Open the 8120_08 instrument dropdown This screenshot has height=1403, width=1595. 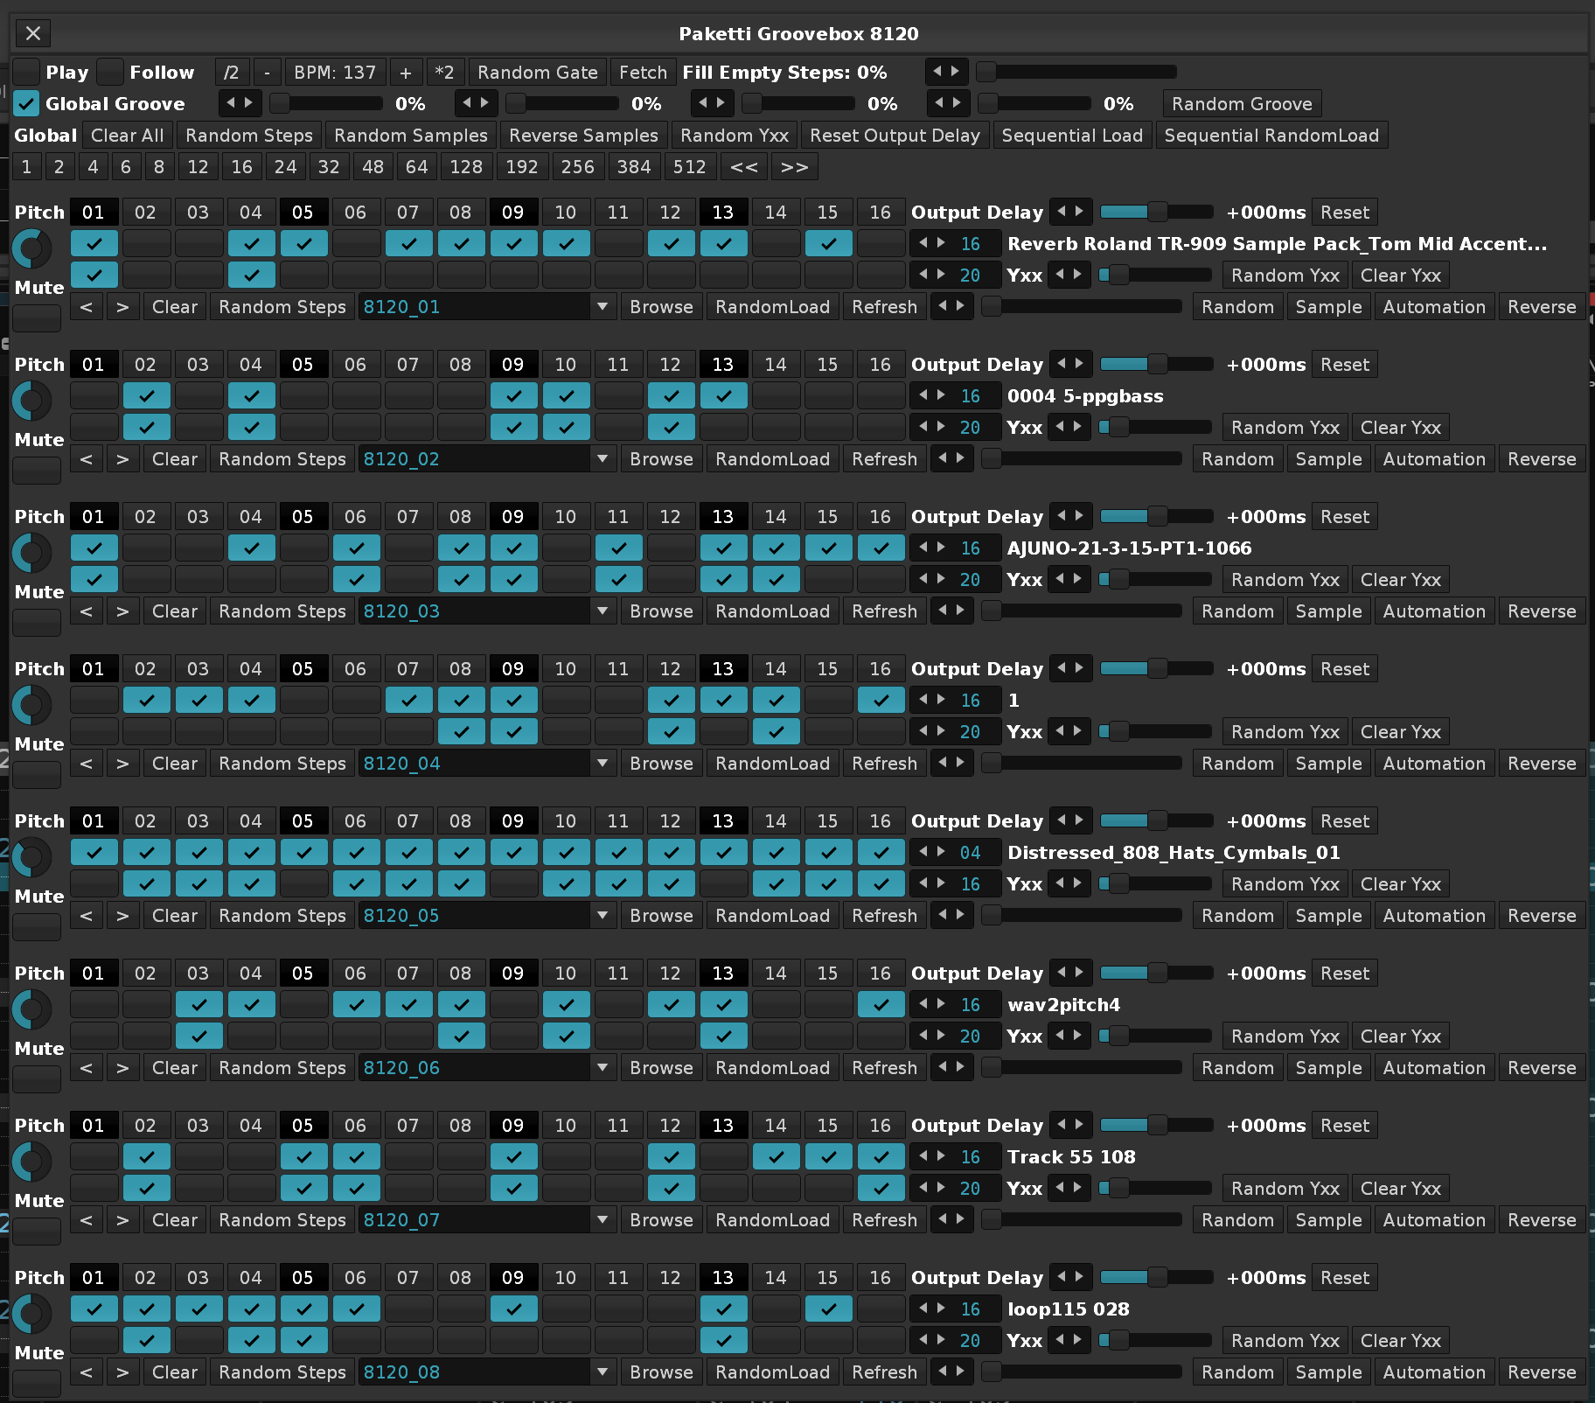(x=602, y=1372)
